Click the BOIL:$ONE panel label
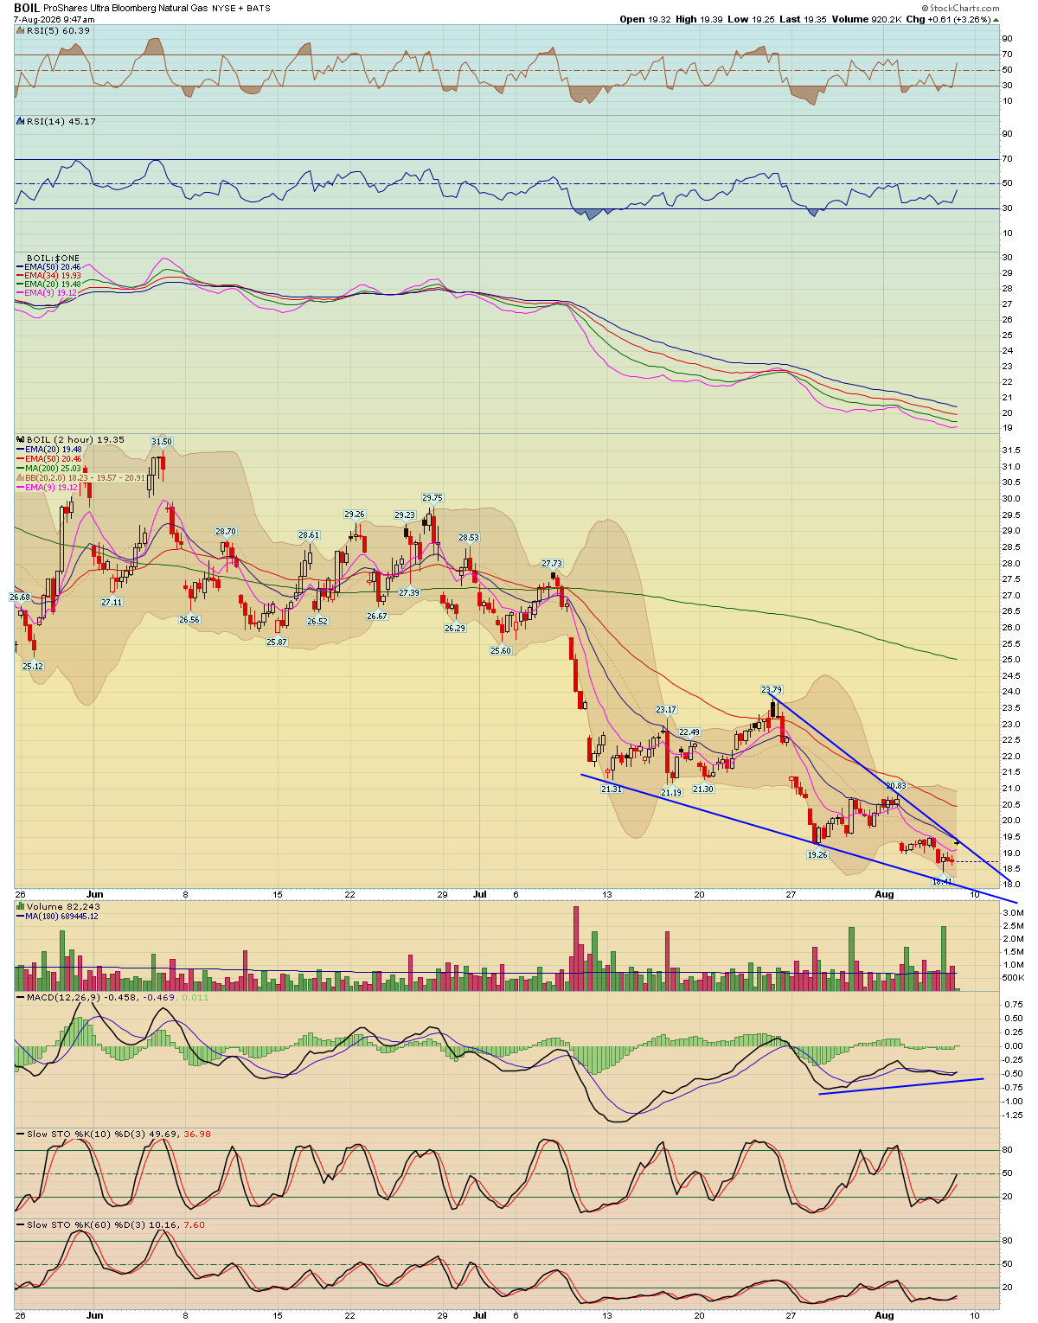The height and width of the screenshot is (1323, 1038). pos(53,259)
